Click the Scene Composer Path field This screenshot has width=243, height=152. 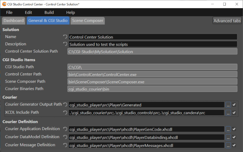(x=152, y=81)
